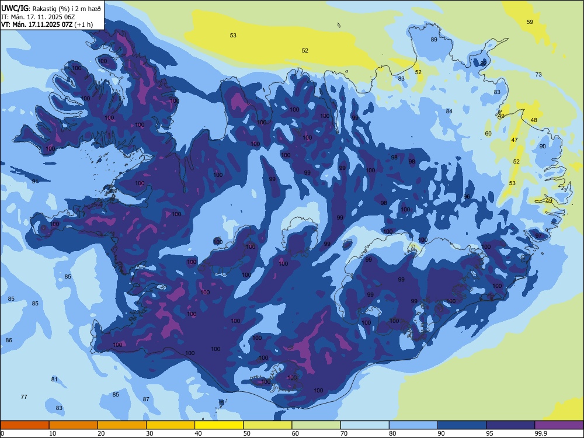Click the humidity value 81
The image size is (584, 438).
click(54, 379)
